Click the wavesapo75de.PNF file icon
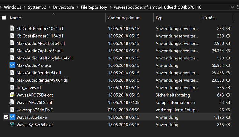The height and width of the screenshot is (137, 239). pyautogui.click(x=12, y=110)
